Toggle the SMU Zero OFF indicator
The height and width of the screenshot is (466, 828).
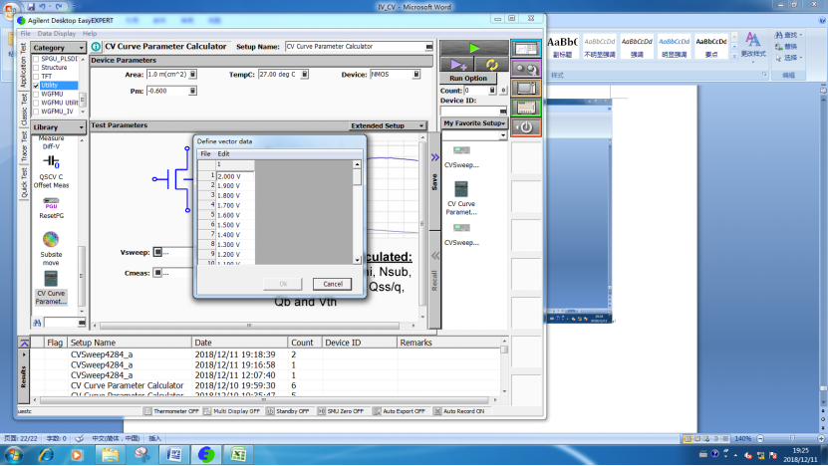pyautogui.click(x=341, y=411)
